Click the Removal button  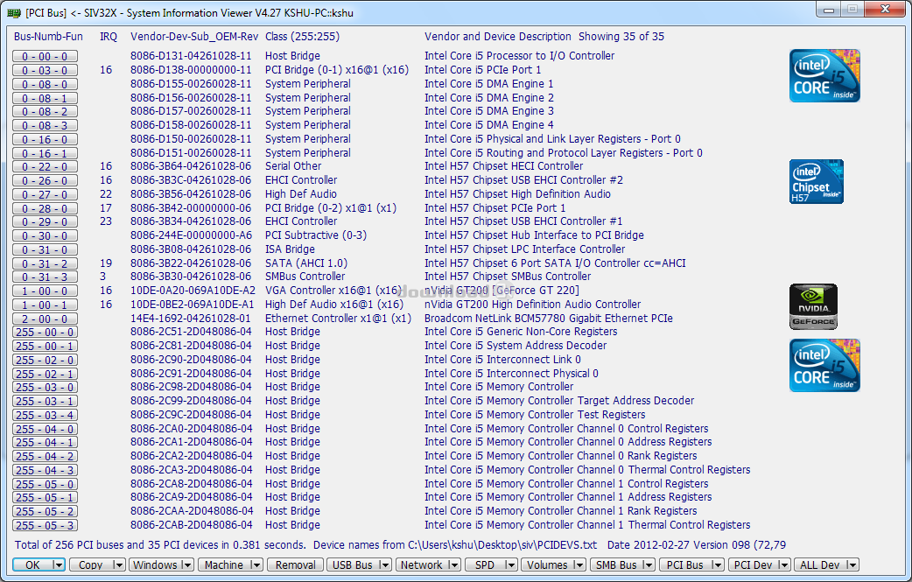[x=295, y=564]
